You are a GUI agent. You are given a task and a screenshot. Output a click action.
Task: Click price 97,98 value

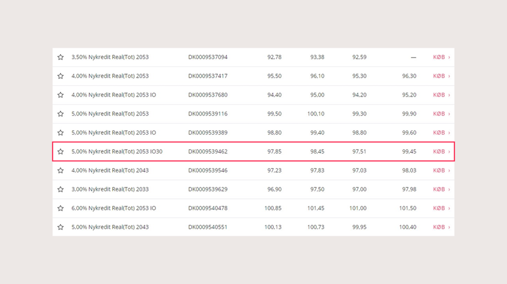coord(409,190)
